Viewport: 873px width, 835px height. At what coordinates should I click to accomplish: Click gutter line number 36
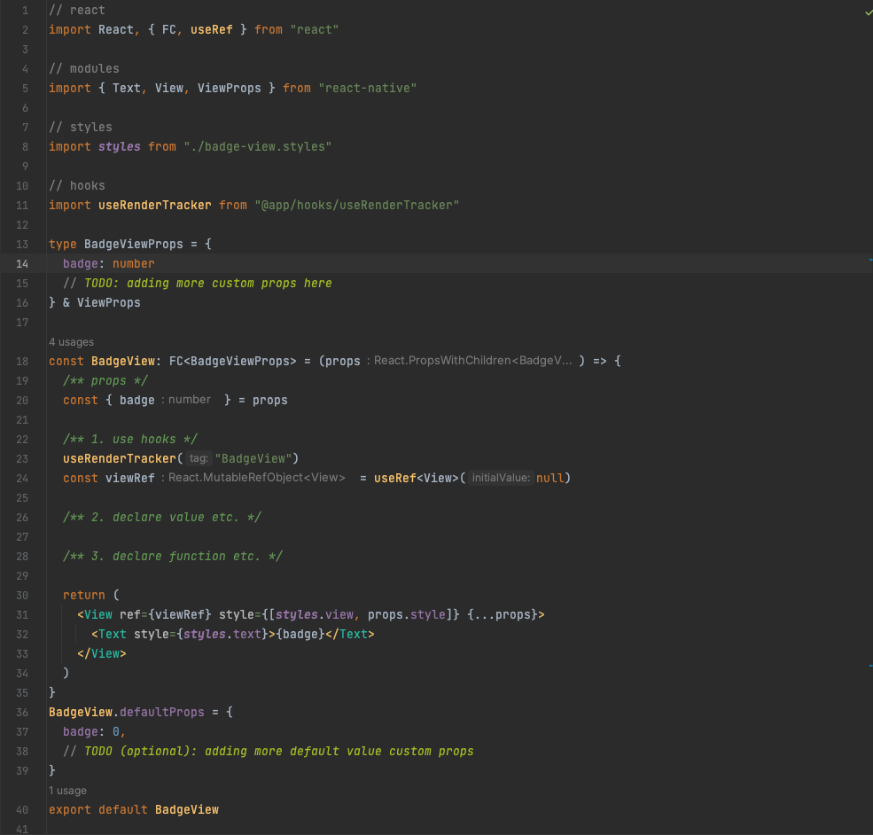click(22, 713)
